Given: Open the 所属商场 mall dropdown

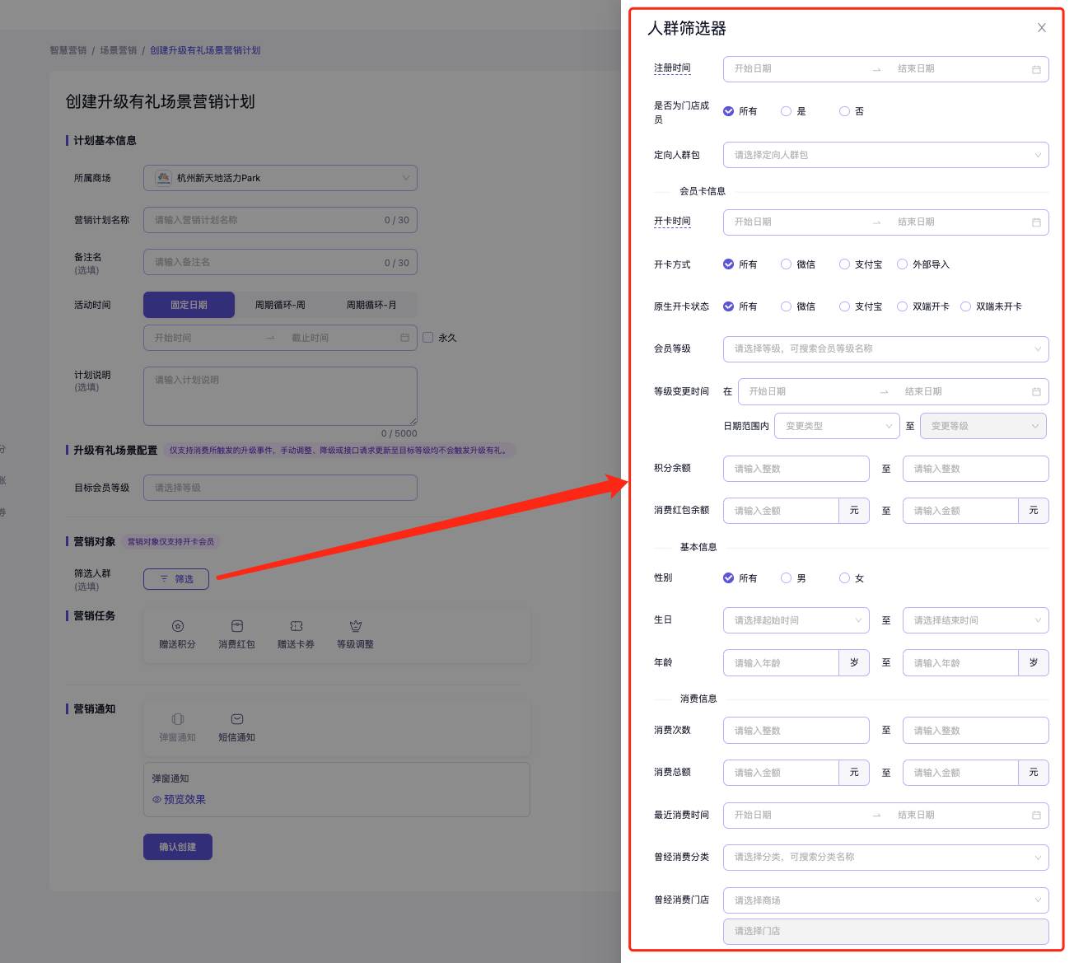Looking at the screenshot, I should click(x=280, y=178).
